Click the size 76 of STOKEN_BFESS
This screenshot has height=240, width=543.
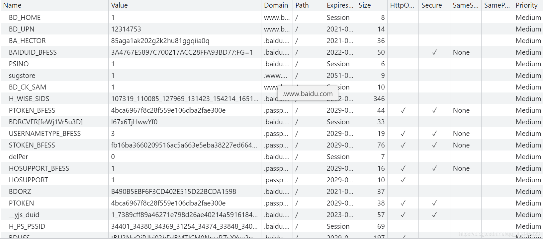click(381, 145)
